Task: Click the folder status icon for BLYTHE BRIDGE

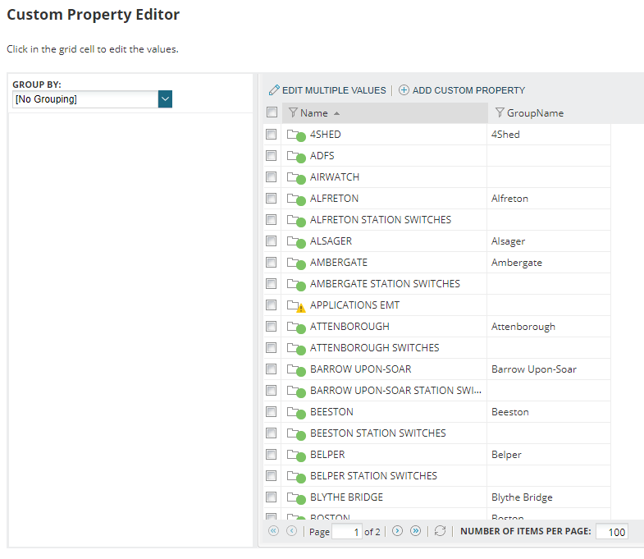Action: coord(296,498)
